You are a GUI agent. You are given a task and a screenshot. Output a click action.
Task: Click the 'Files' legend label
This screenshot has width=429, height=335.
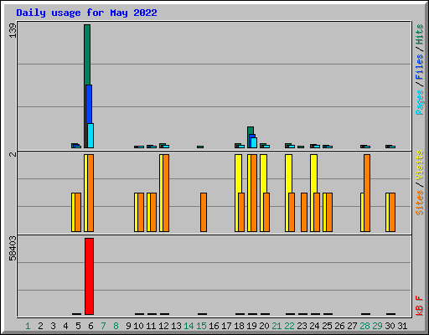(x=419, y=67)
